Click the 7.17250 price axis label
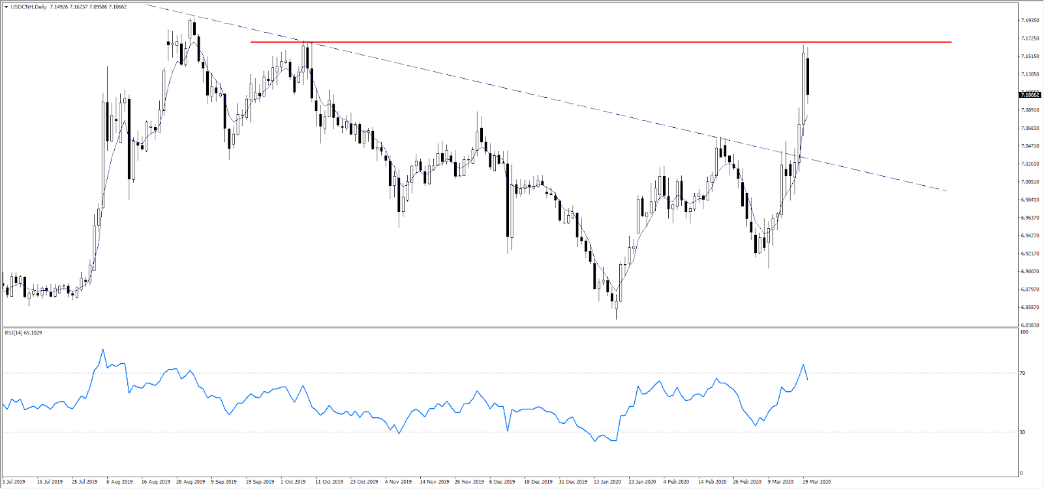The height and width of the screenshot is (489, 1044). click(x=1030, y=38)
